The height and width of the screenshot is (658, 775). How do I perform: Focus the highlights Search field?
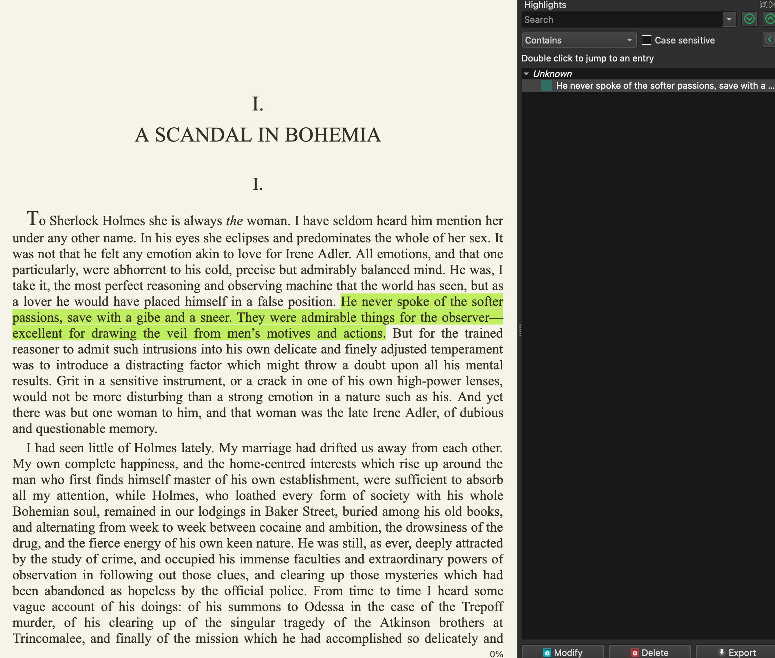tap(621, 19)
